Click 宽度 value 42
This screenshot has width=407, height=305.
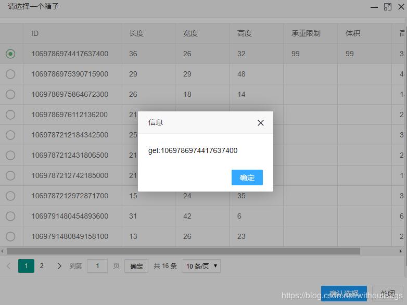point(187,216)
